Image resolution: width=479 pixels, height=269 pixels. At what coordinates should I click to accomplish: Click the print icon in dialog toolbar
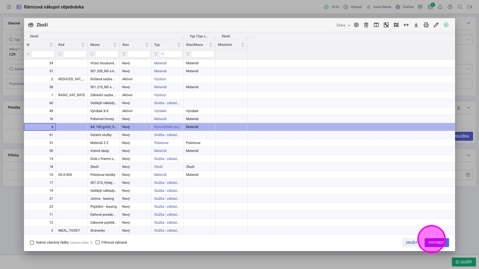coord(426,25)
